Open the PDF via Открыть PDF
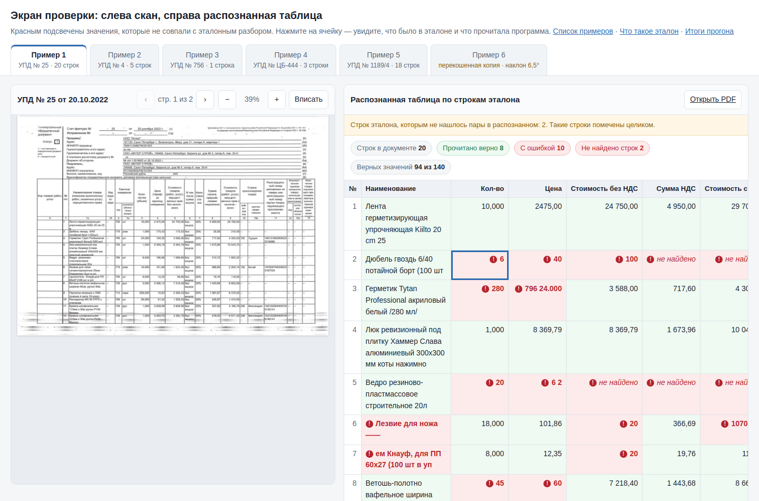The height and width of the screenshot is (501, 759). (713, 99)
